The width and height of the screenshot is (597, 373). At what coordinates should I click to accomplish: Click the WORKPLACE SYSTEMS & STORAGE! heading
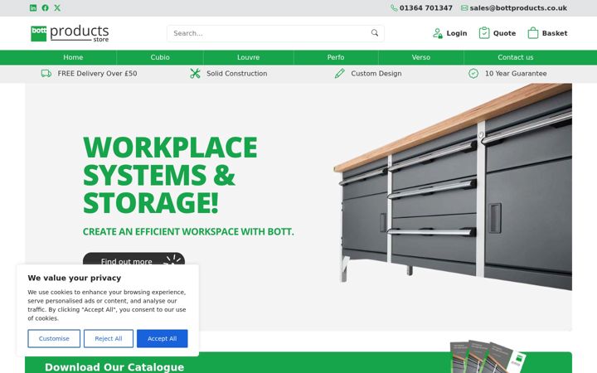coord(170,175)
